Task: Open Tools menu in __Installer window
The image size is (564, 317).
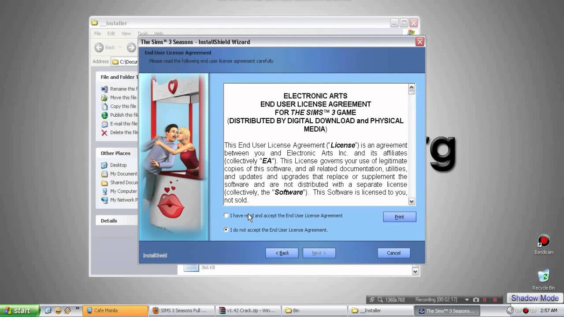Action: (142, 33)
